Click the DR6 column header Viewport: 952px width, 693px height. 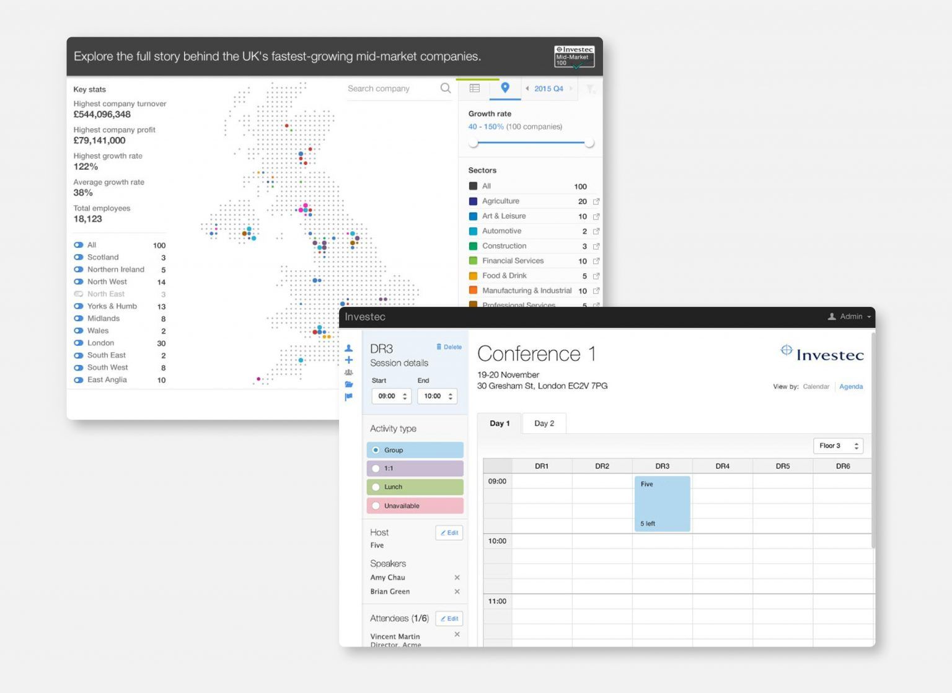pyautogui.click(x=843, y=466)
